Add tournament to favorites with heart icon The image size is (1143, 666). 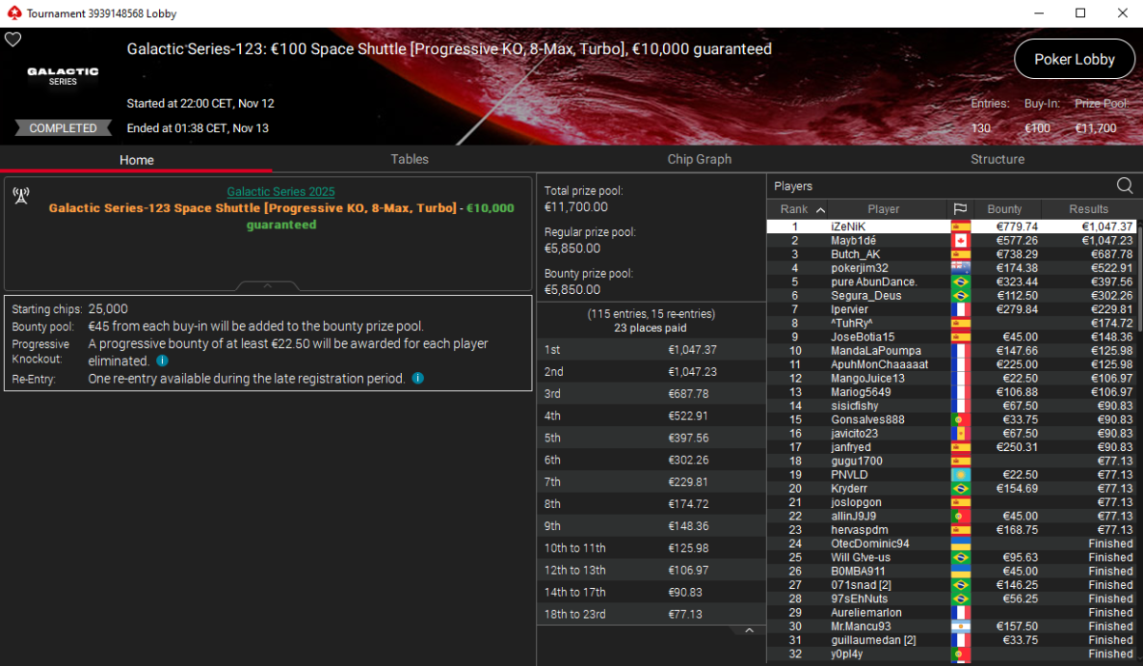pos(12,40)
